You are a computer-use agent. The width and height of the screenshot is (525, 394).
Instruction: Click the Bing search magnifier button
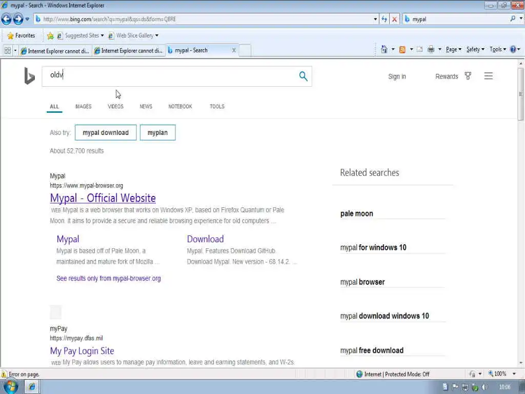tap(303, 76)
